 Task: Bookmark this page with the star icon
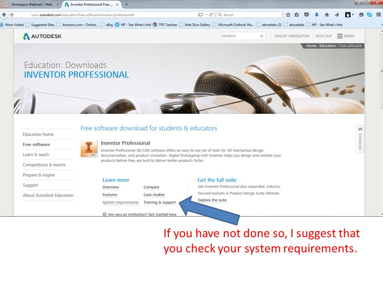tap(288, 15)
